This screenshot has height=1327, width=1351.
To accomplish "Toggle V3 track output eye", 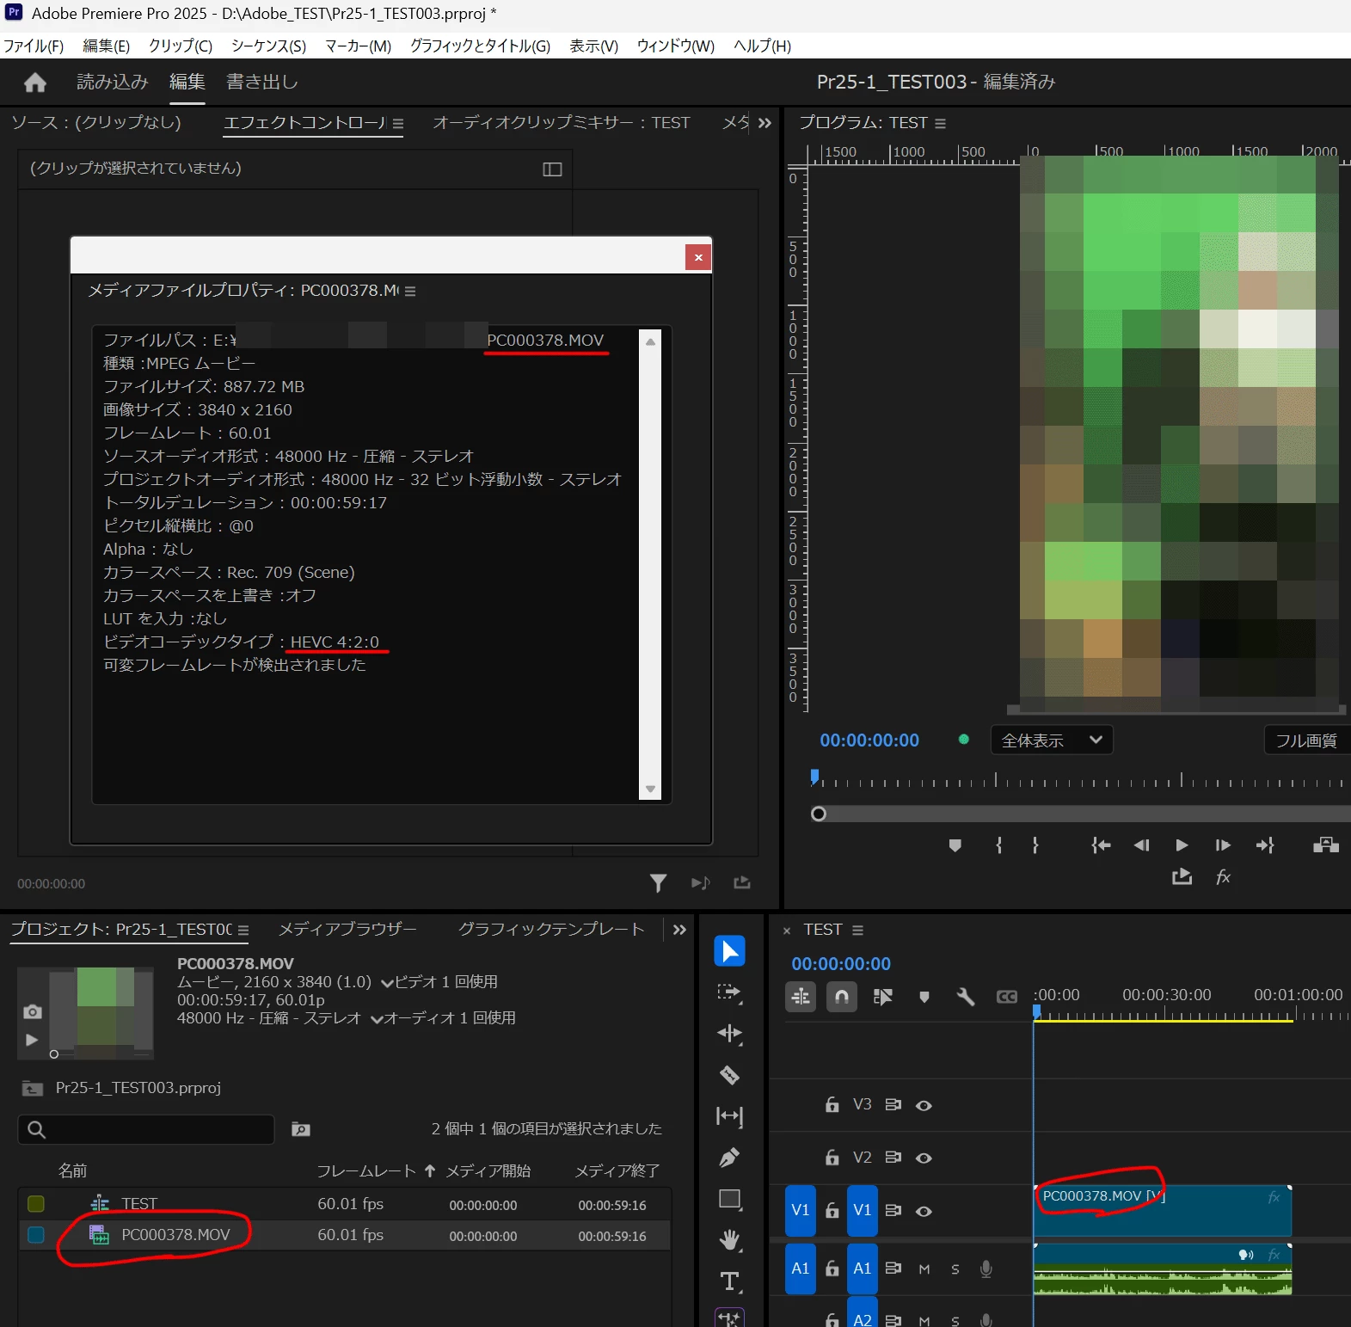I will click(x=924, y=1105).
